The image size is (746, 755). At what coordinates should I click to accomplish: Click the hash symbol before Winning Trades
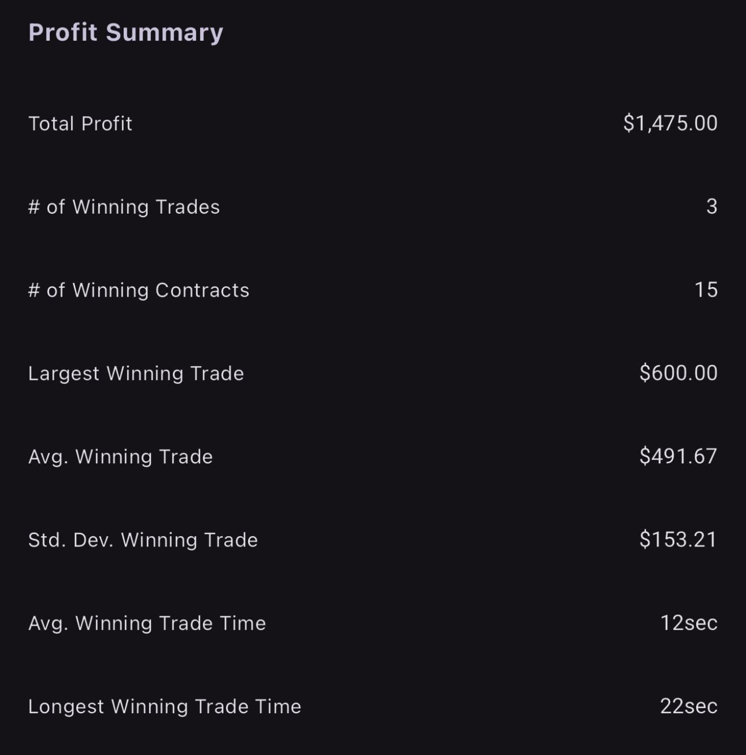pos(34,207)
